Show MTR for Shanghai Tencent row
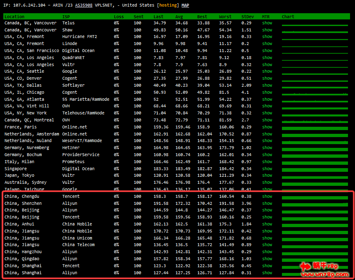Viewport: 355px width, 280px height. click(267, 266)
